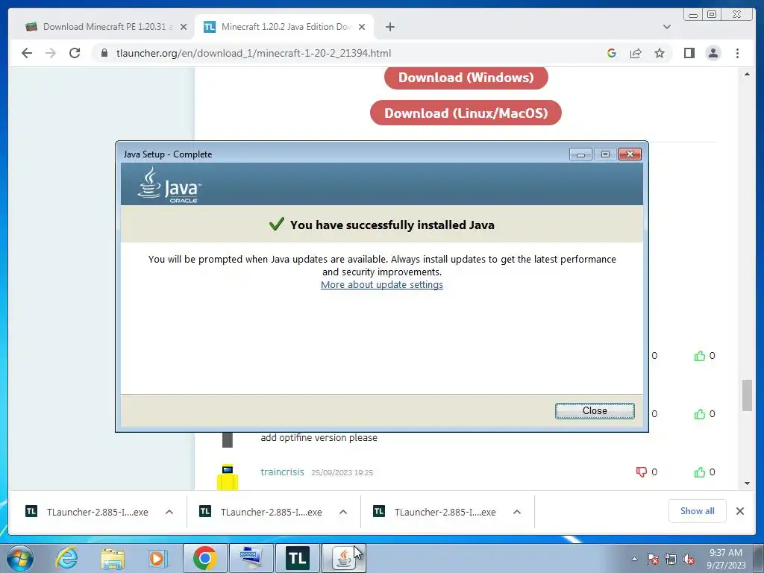Image resolution: width=764 pixels, height=573 pixels.
Task: Like the optifine comment thumbs-up icon
Action: pos(700,413)
